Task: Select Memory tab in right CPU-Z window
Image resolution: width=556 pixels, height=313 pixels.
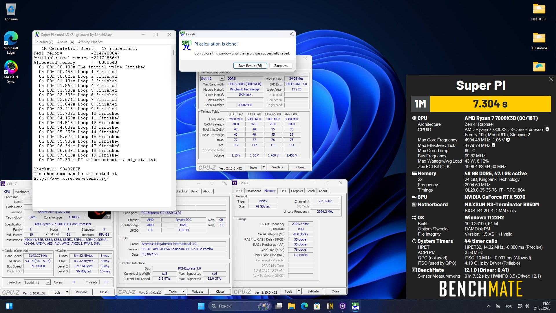Action: [270, 191]
